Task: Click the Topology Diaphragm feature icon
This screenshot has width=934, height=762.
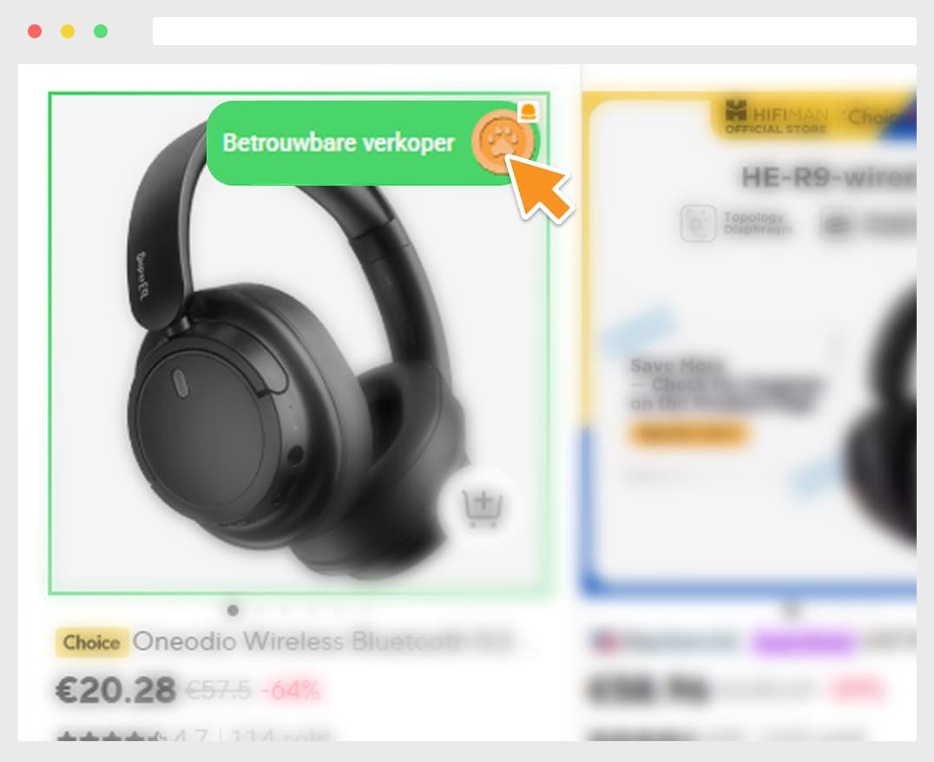Action: [x=698, y=224]
